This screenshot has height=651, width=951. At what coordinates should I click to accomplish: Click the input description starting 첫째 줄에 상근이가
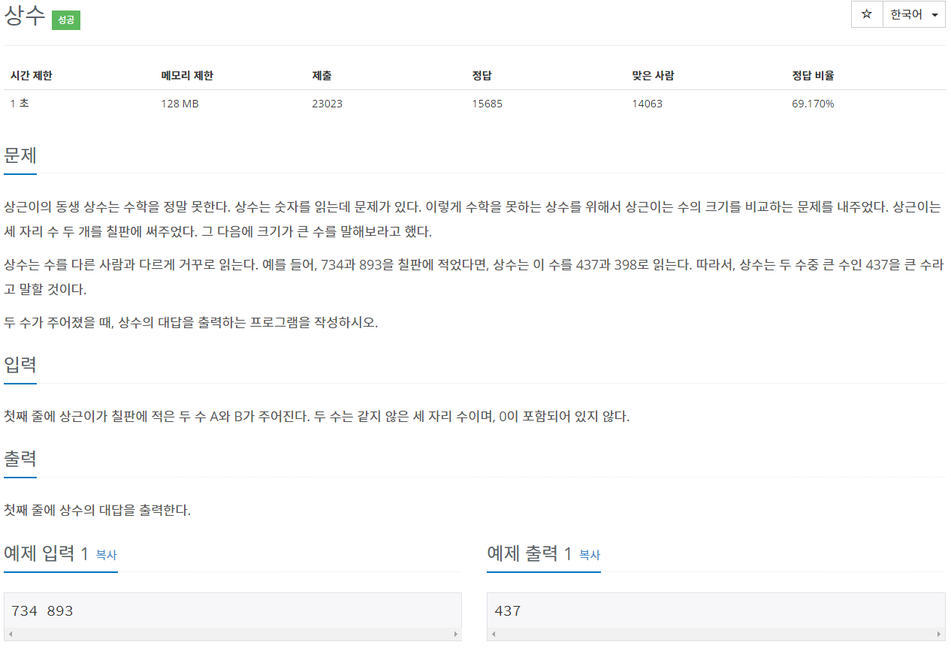316,417
